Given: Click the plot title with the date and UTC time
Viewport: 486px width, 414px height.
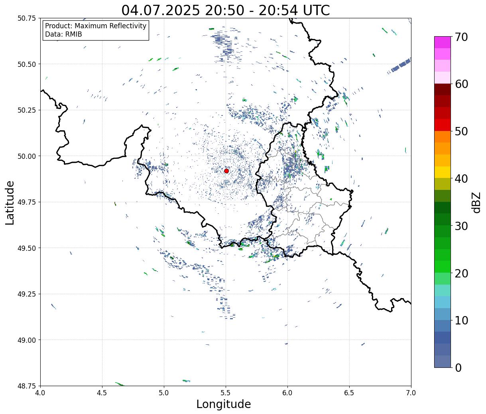Looking at the screenshot, I should click(x=226, y=10).
